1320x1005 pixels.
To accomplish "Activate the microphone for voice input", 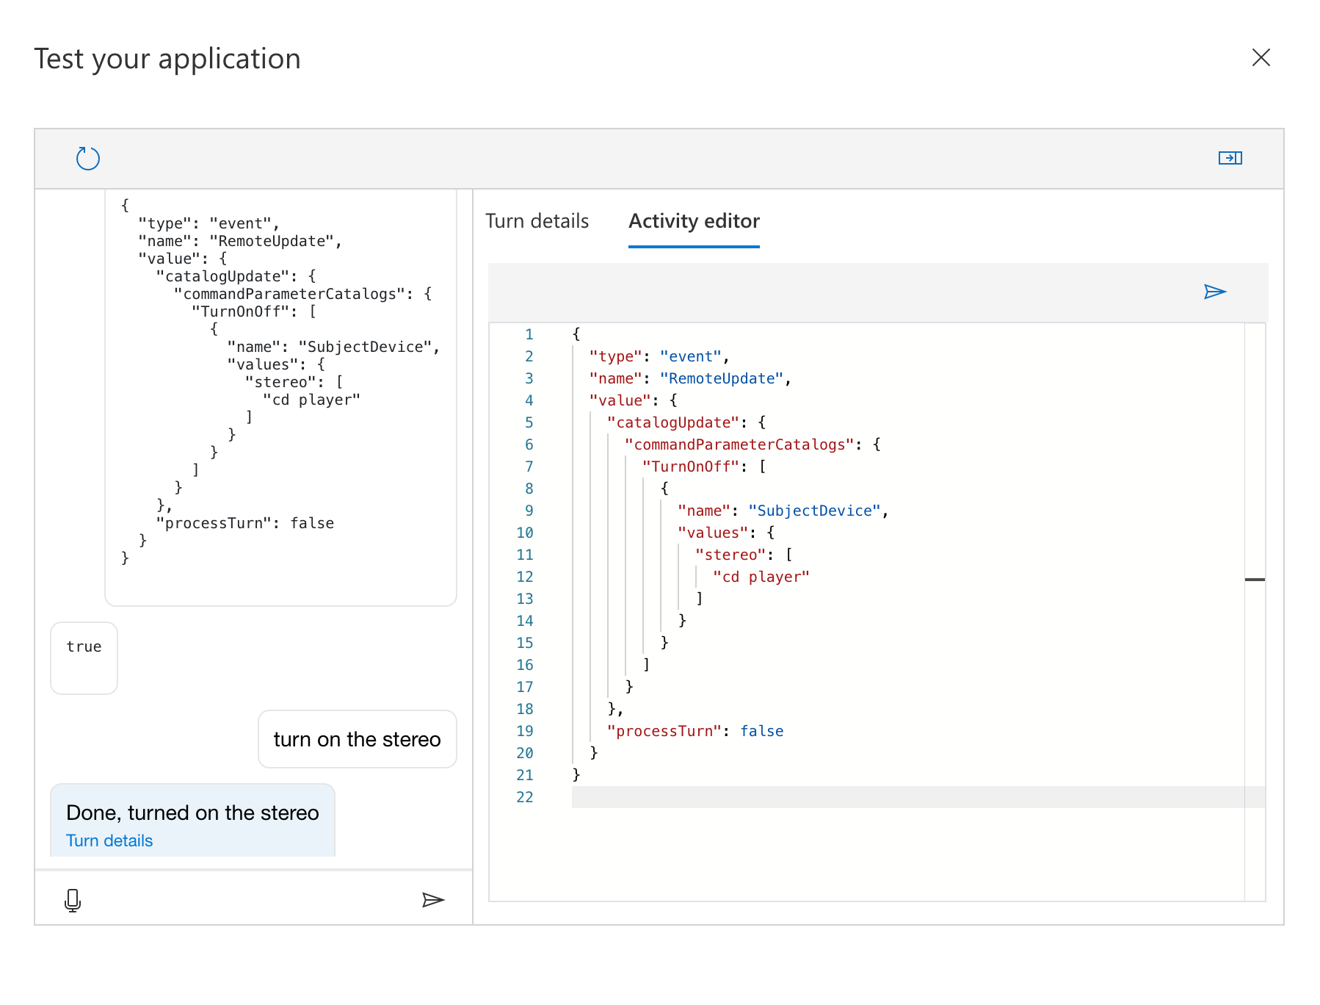I will pos(73,900).
